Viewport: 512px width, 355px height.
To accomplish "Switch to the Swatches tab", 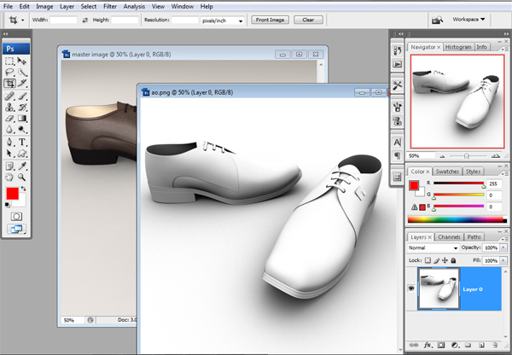I will (447, 172).
